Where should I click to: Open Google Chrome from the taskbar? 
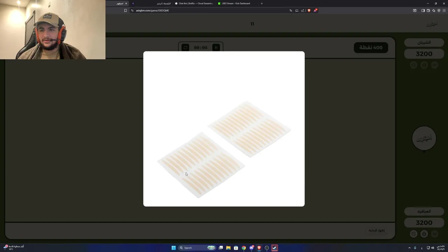tap(244, 248)
